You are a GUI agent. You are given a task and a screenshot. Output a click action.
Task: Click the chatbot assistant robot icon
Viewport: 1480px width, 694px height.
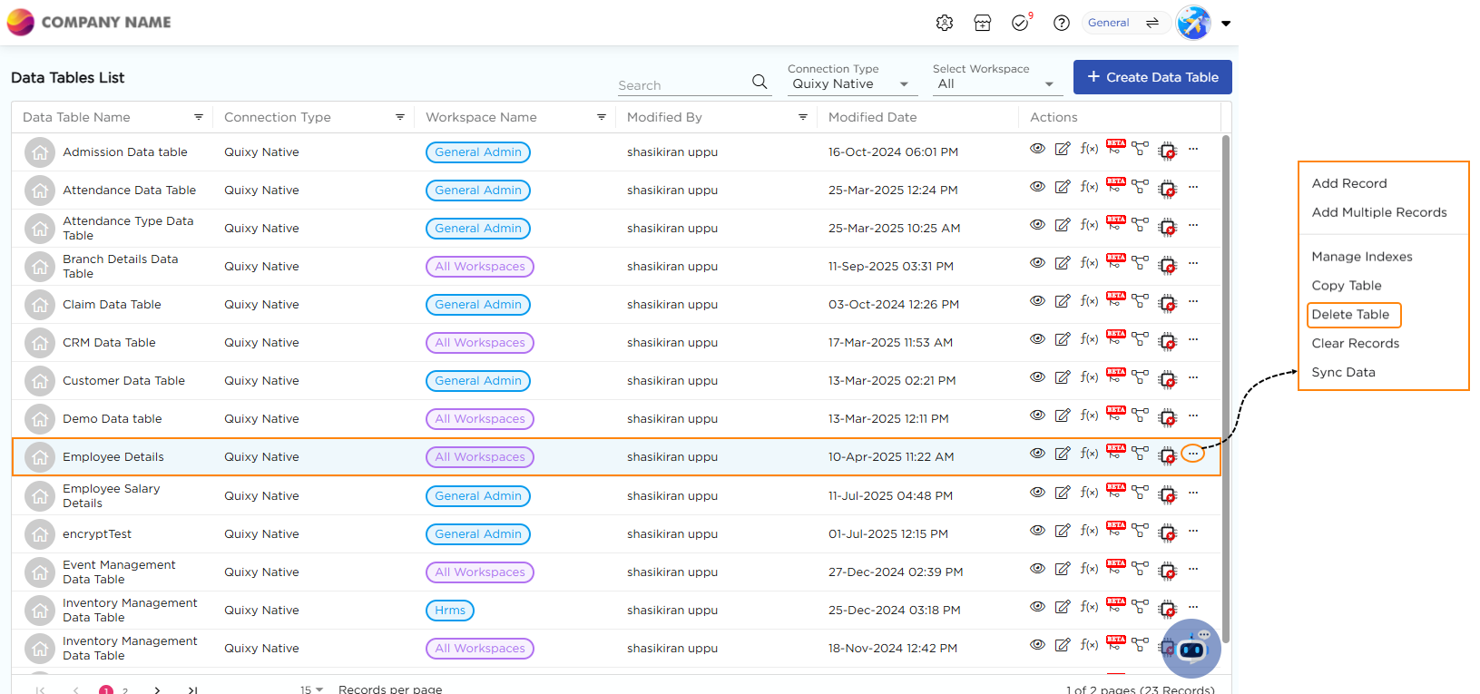tap(1191, 648)
